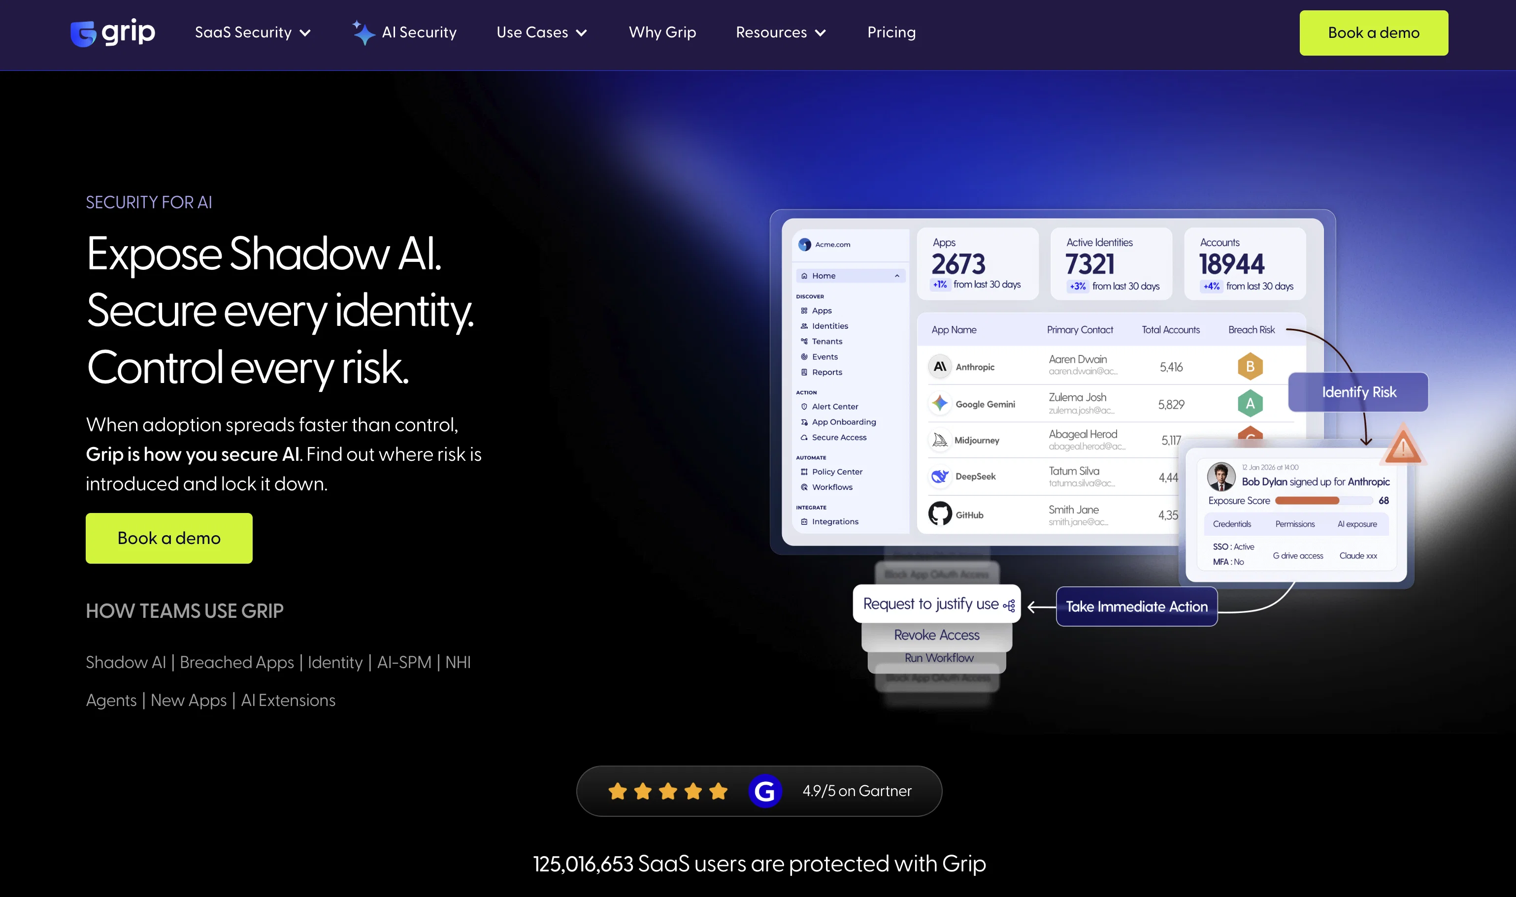Choose Request to justify use
This screenshot has height=897, width=1516.
pos(937,604)
